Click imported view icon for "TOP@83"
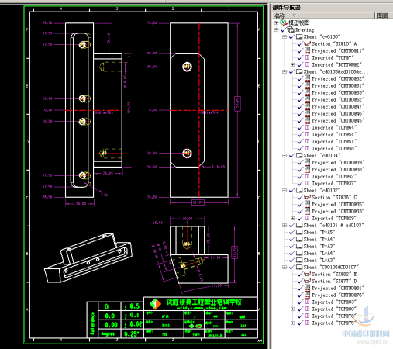The height and width of the screenshot is (349, 393). coord(307,302)
